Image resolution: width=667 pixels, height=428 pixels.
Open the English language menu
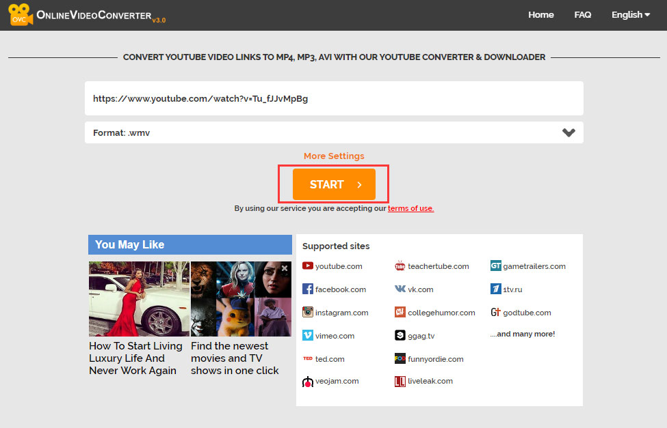(x=631, y=15)
